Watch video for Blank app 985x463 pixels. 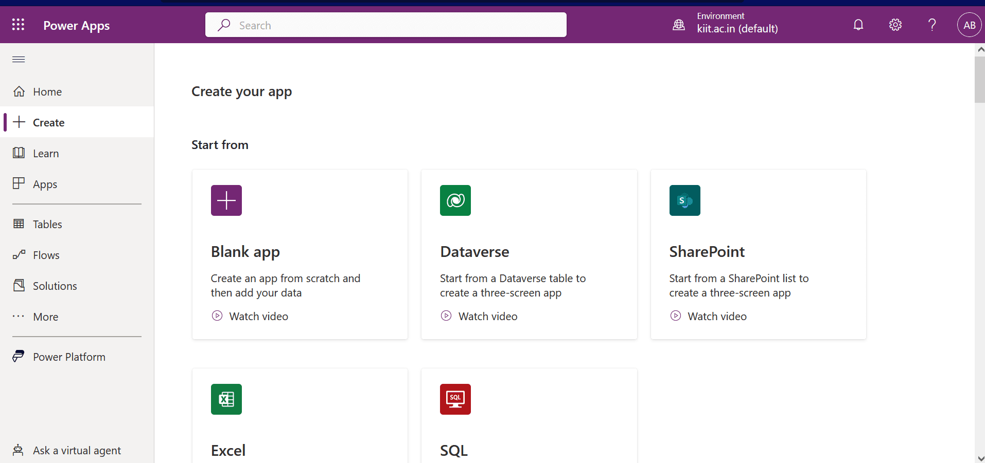point(258,317)
